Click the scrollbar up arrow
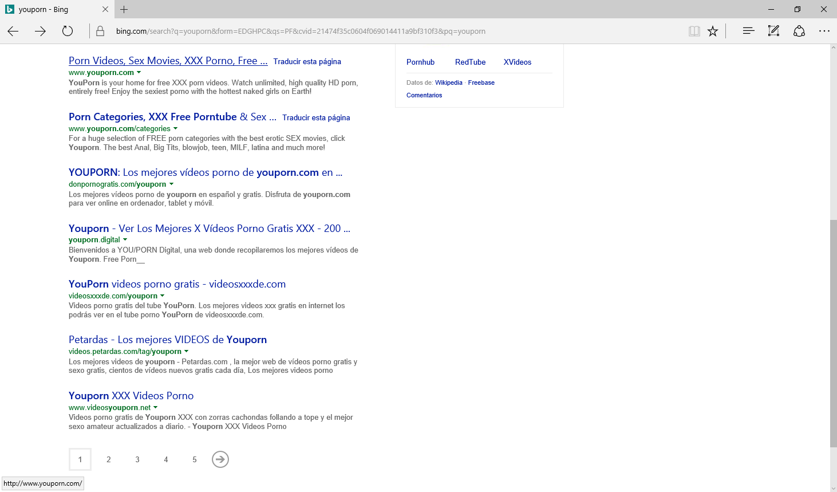The height and width of the screenshot is (492, 837). point(834,48)
